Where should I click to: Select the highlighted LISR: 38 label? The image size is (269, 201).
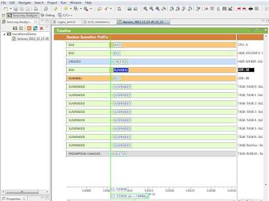point(246,70)
